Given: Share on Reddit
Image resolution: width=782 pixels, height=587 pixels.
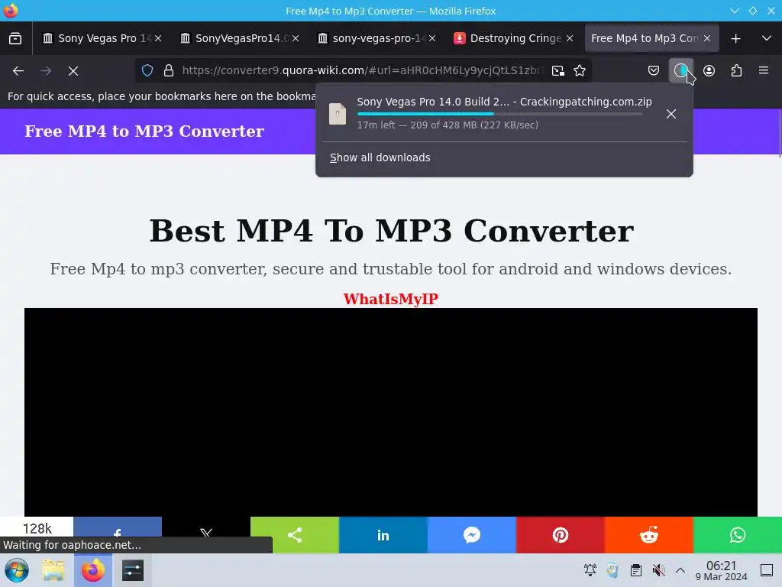Looking at the screenshot, I should 649,535.
